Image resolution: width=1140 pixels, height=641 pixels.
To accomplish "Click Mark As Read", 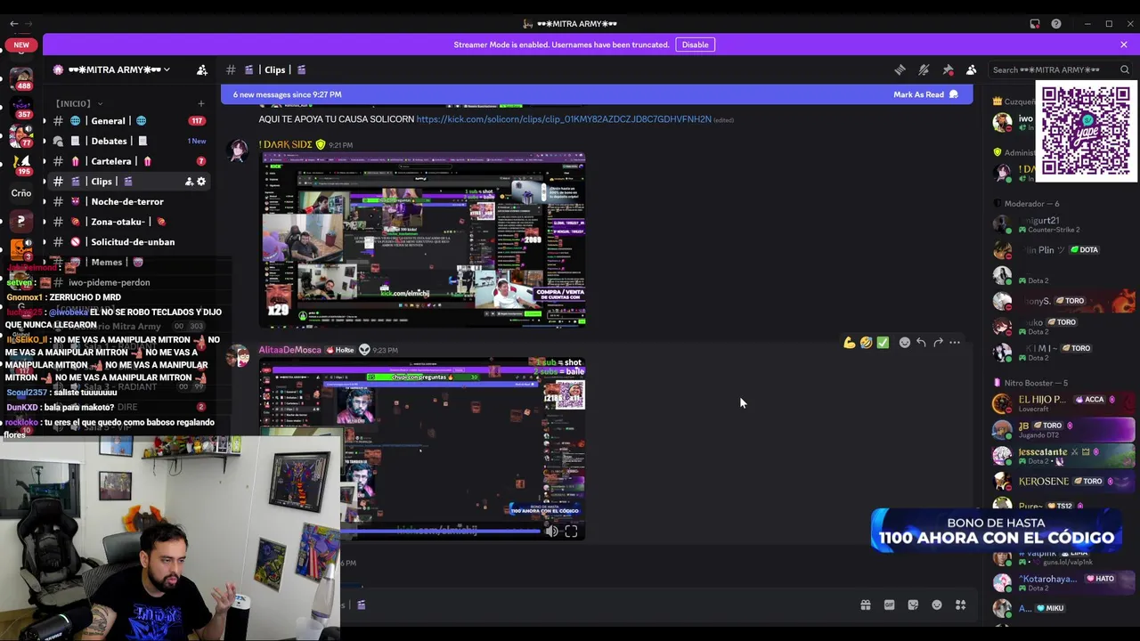I will pyautogui.click(x=924, y=94).
